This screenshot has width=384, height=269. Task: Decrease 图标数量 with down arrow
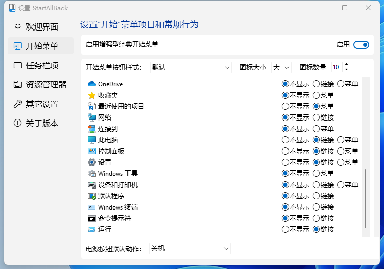pyautogui.click(x=346, y=70)
